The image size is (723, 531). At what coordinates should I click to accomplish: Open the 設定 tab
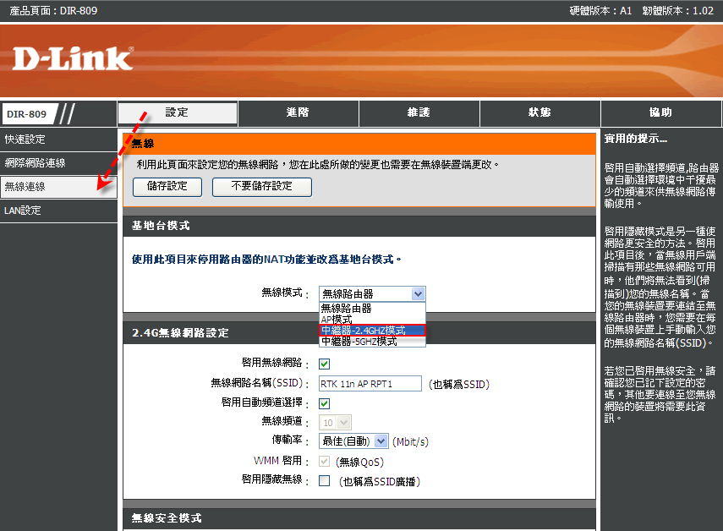pyautogui.click(x=178, y=112)
